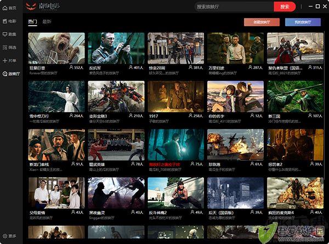Open the 你的名字 anime thumbnail
This screenshot has width=329, height=244.
pyautogui.click(x=235, y=97)
